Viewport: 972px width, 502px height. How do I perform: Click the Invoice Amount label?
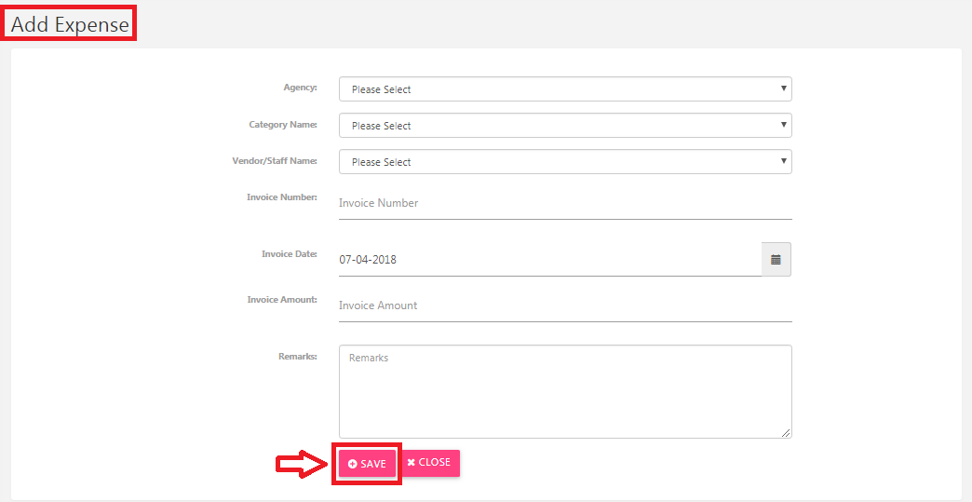282,299
